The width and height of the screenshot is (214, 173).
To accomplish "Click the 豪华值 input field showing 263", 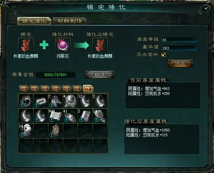I will (179, 48).
